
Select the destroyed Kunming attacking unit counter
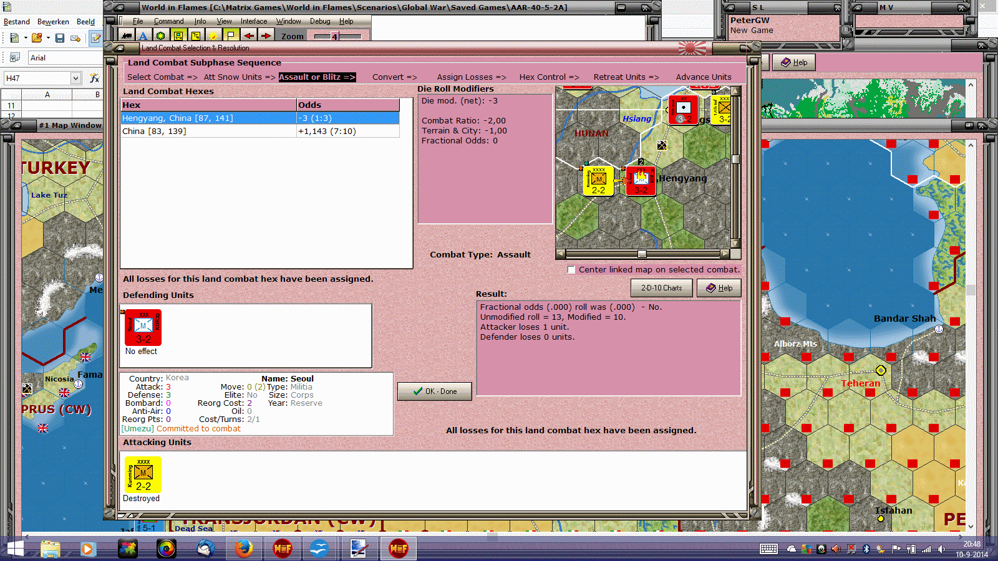click(x=143, y=474)
